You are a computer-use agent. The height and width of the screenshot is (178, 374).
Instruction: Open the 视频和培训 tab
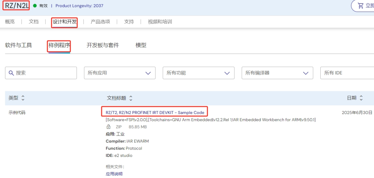[x=160, y=22]
